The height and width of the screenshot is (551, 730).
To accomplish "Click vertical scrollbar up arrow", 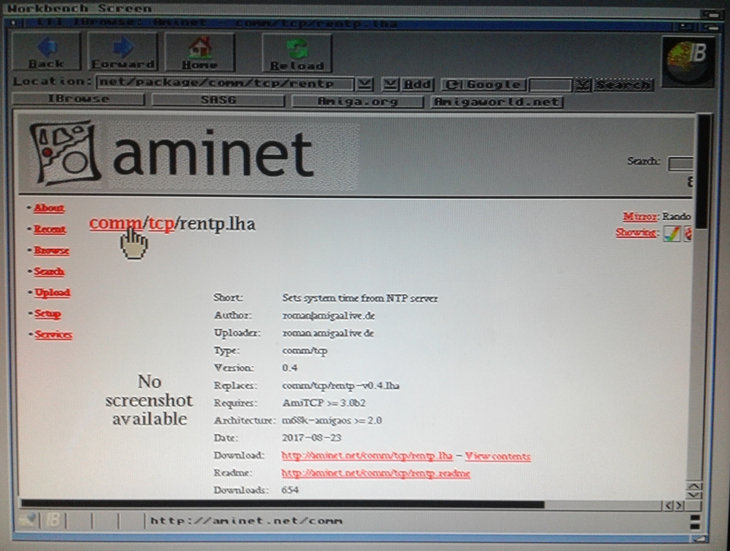I will (x=694, y=486).
